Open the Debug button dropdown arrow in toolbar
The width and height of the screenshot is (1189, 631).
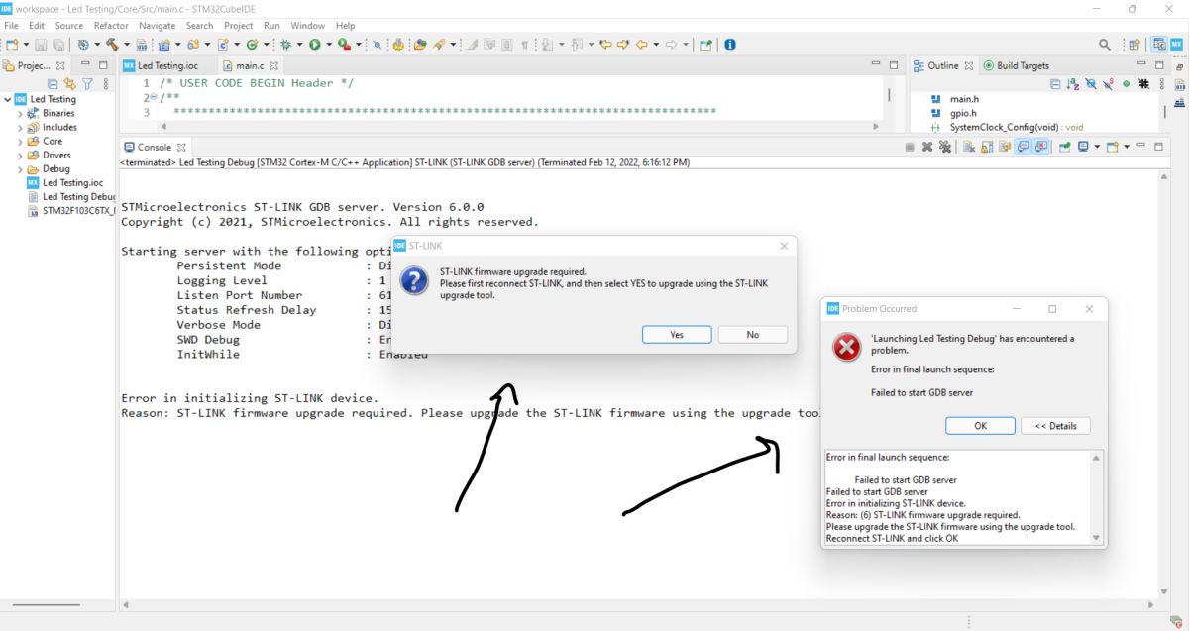point(299,45)
